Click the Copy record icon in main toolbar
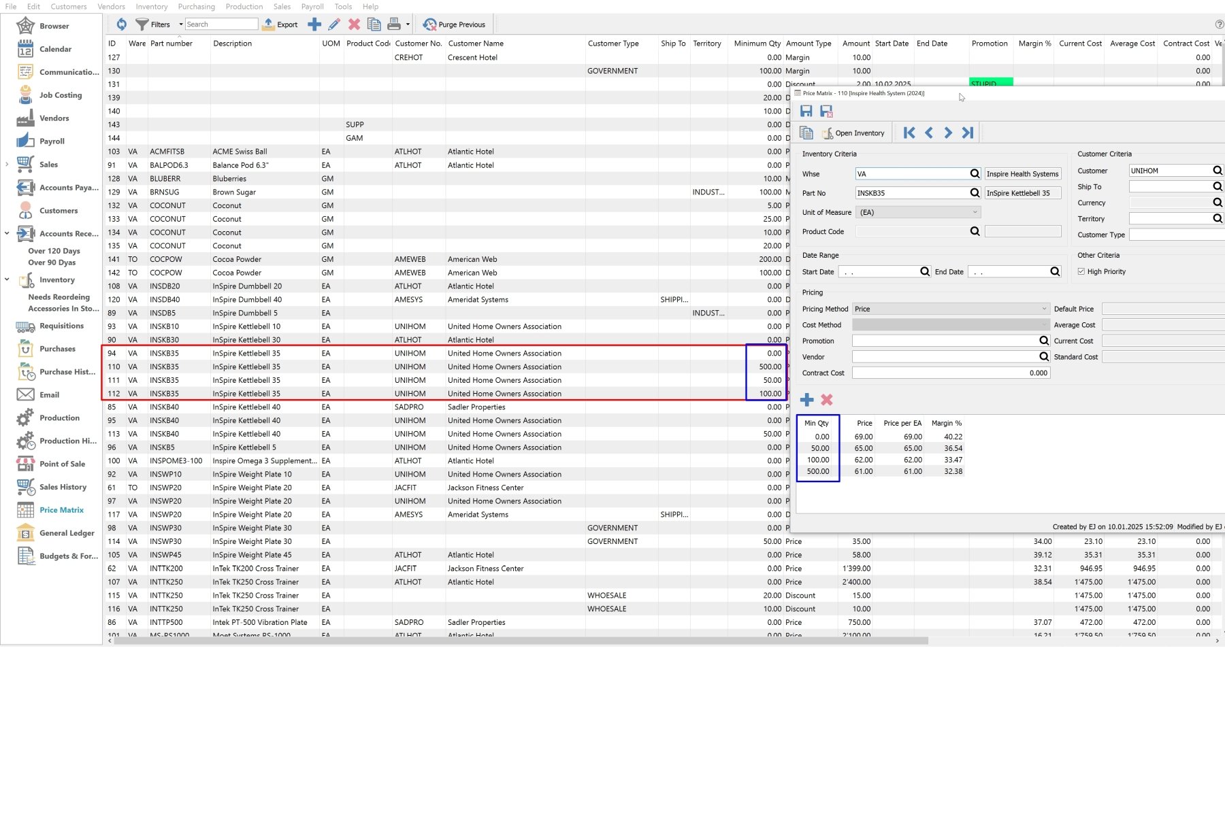Viewport: 1225px width, 816px height. click(374, 24)
